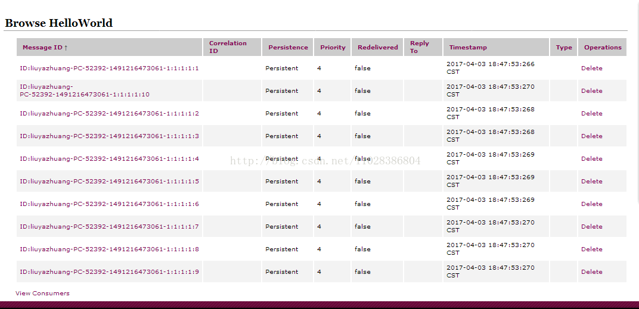This screenshot has height=309, width=639.
Task: Delete the message ending 1:1:1:1:1
Action: tap(592, 68)
